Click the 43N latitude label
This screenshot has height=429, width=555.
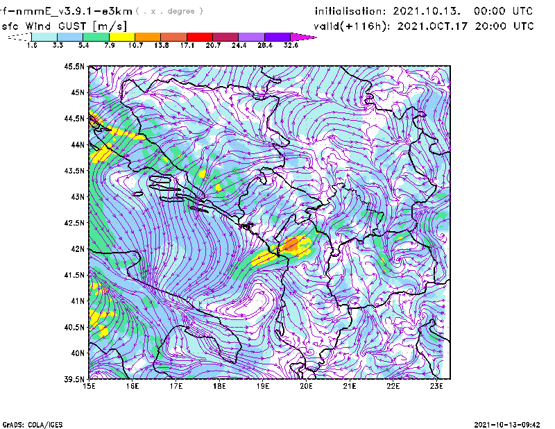(78, 196)
